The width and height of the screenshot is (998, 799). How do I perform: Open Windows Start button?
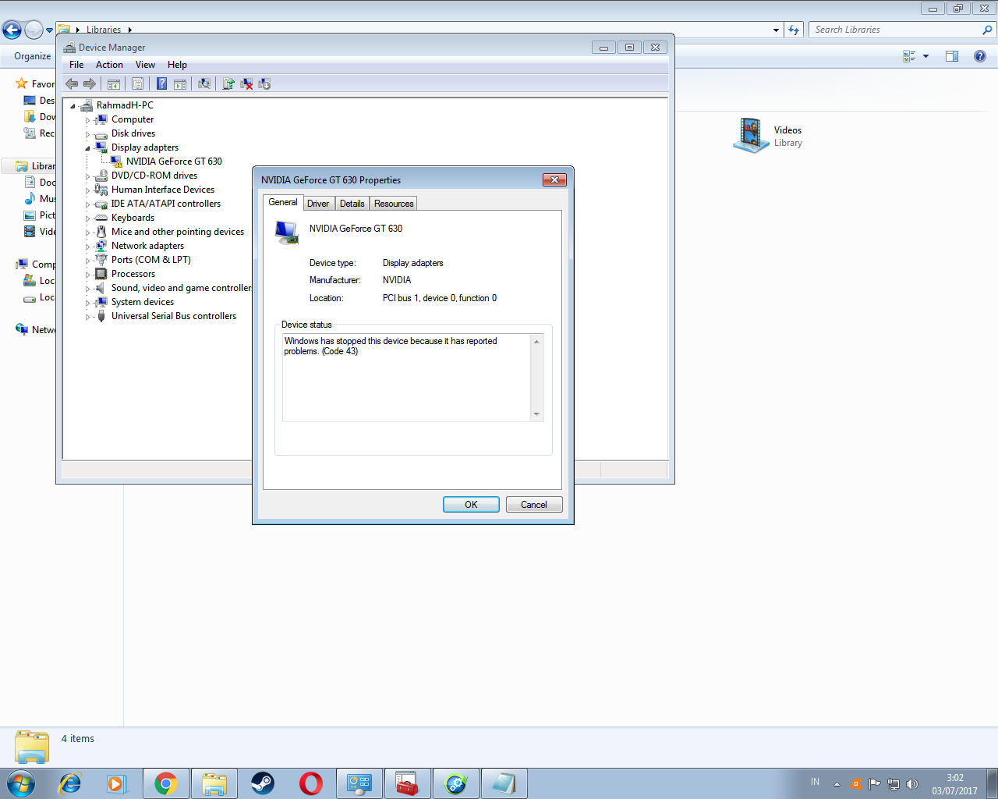(x=20, y=783)
